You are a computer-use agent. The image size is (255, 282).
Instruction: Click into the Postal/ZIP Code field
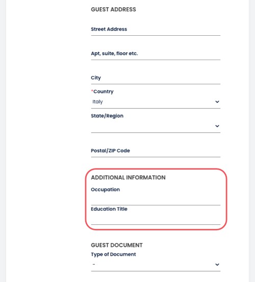tap(156, 151)
